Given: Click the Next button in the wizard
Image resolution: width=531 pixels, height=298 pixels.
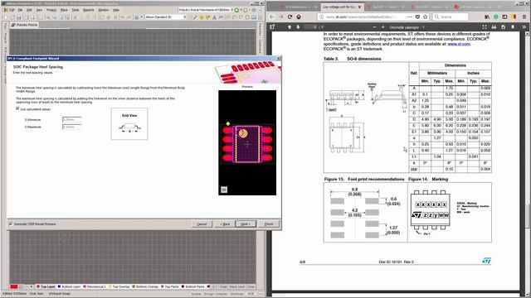Looking at the screenshot, I should coord(246,224).
